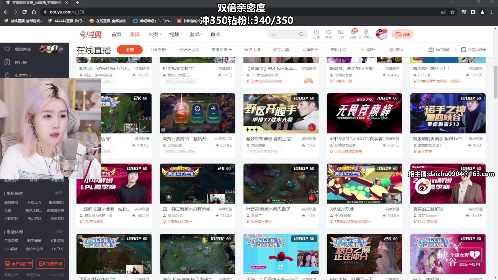Viewport: 498px width, 280px height.
Task: Open 无畏竞巅峰 LPL stream thumbnail
Action: [364, 113]
